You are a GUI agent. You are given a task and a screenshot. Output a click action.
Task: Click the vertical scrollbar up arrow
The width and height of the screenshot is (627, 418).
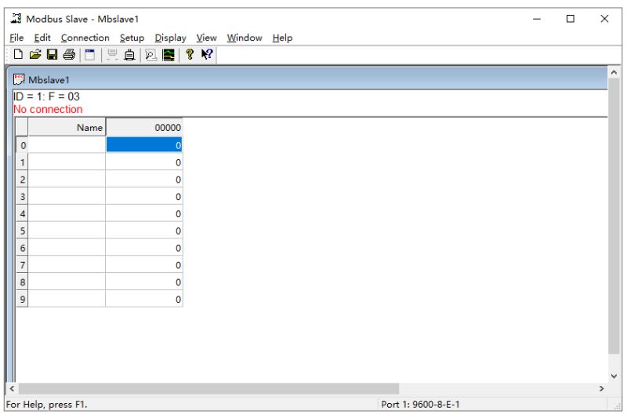click(614, 72)
